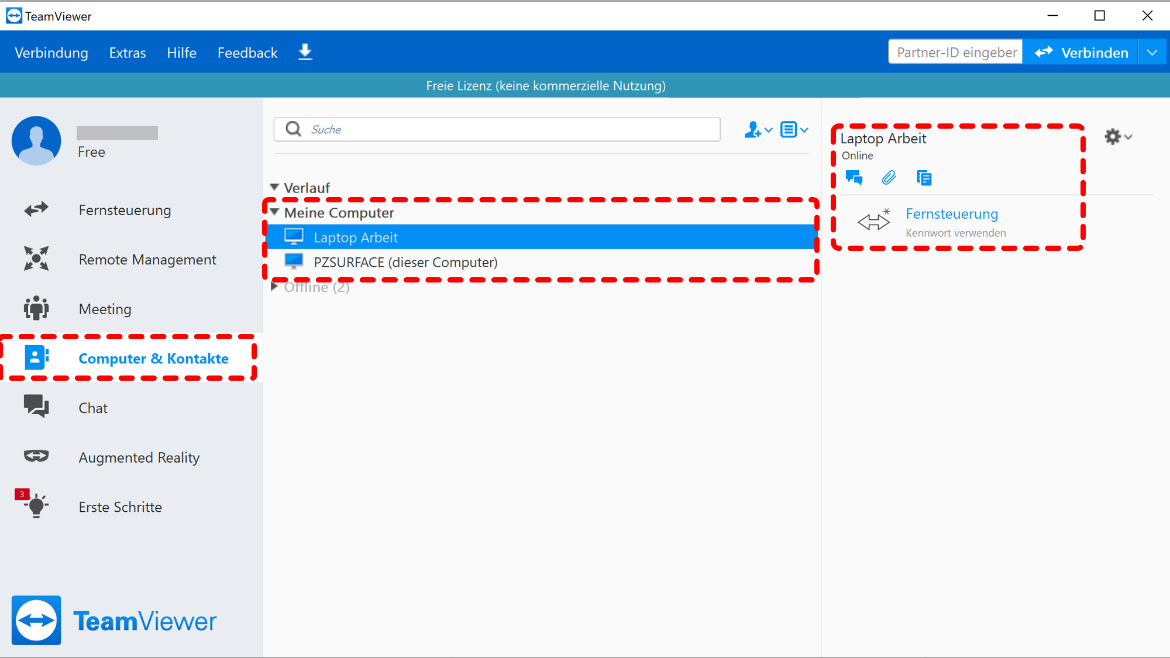This screenshot has width=1170, height=658.
Task: Open the Feedback menu
Action: 247,52
